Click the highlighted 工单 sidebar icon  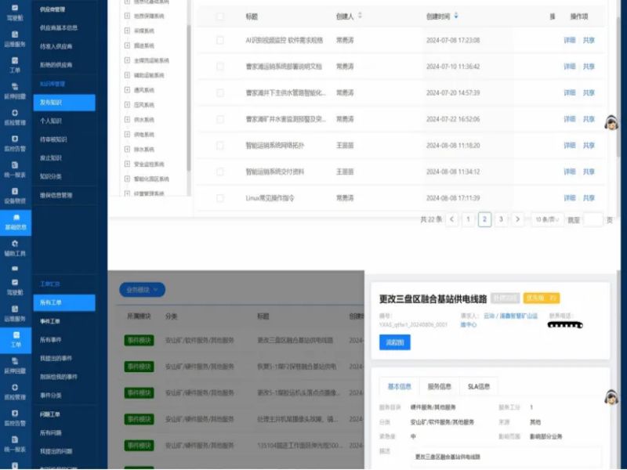15,340
